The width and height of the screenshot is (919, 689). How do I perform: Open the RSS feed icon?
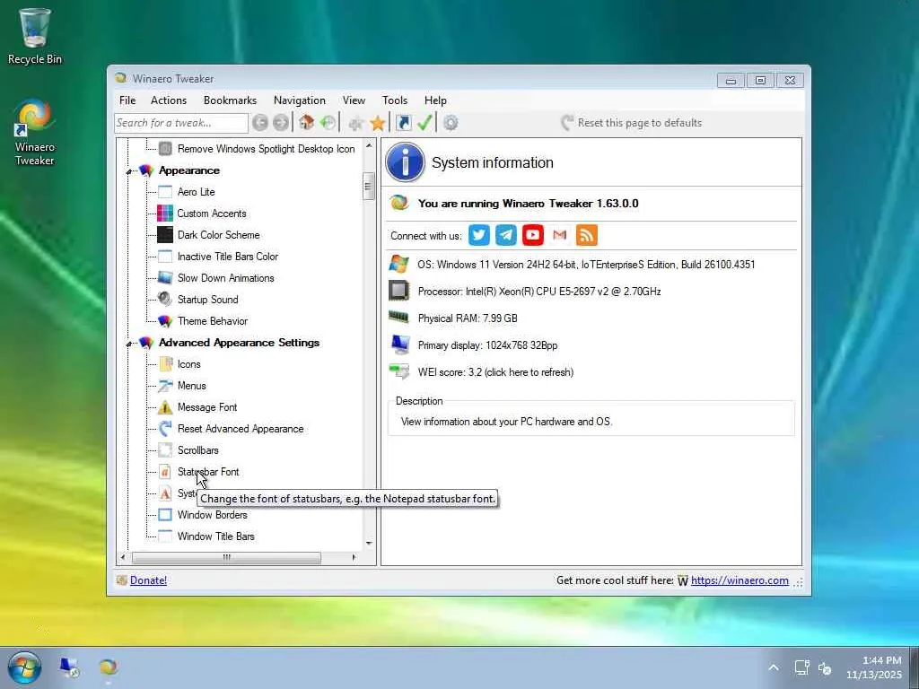pos(587,236)
